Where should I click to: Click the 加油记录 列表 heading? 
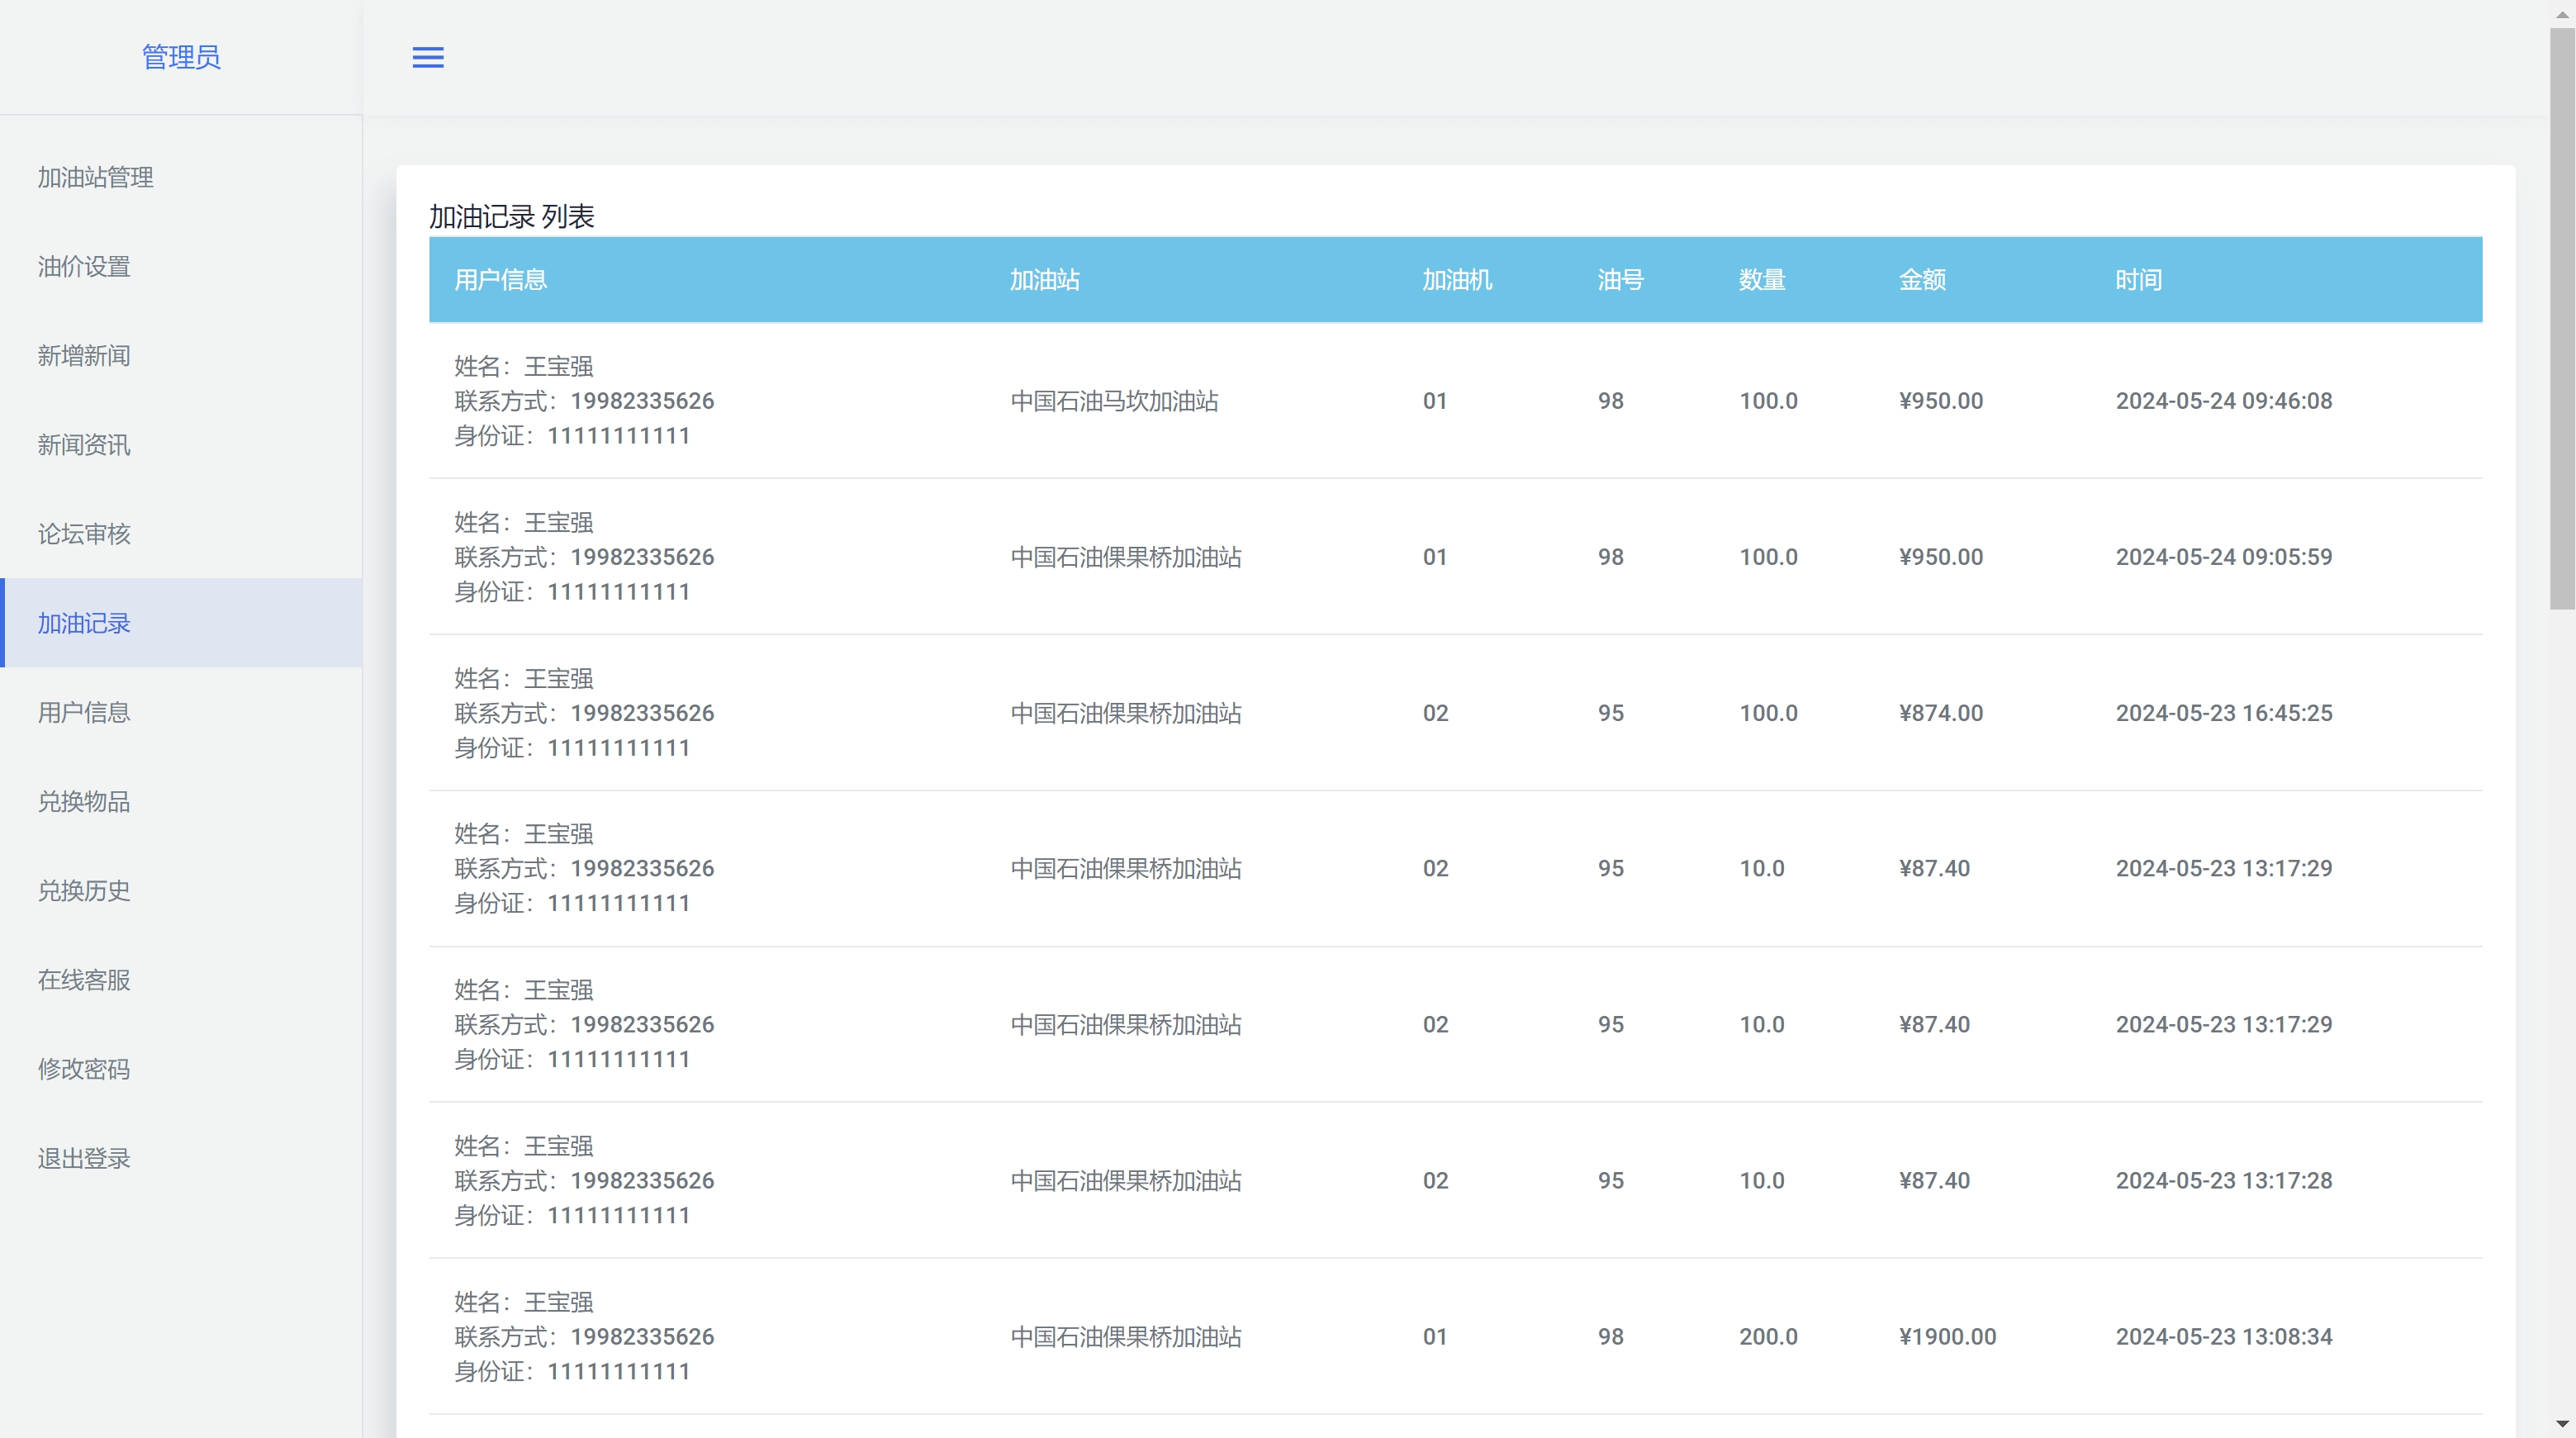point(512,216)
